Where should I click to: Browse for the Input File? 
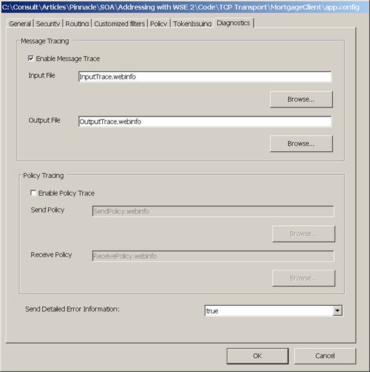pyautogui.click(x=301, y=99)
